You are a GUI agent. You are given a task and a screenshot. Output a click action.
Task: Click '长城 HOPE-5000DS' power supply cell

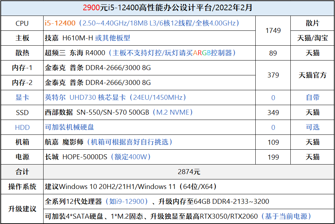149,157
